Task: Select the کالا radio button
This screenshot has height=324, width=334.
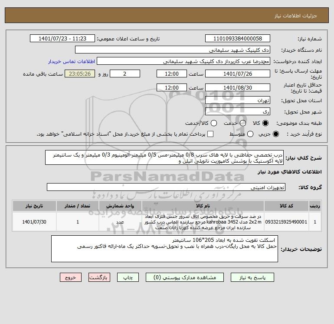Action: click(x=265, y=123)
